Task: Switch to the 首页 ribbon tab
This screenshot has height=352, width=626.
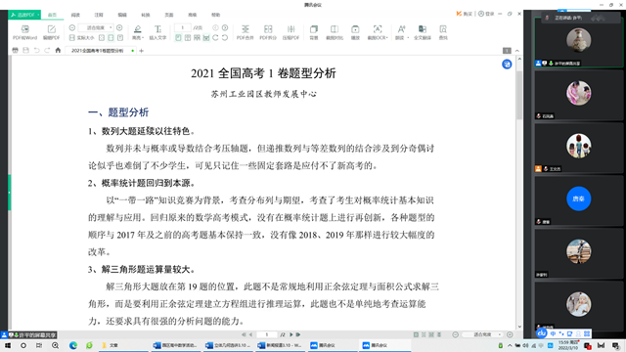Action: (x=52, y=15)
